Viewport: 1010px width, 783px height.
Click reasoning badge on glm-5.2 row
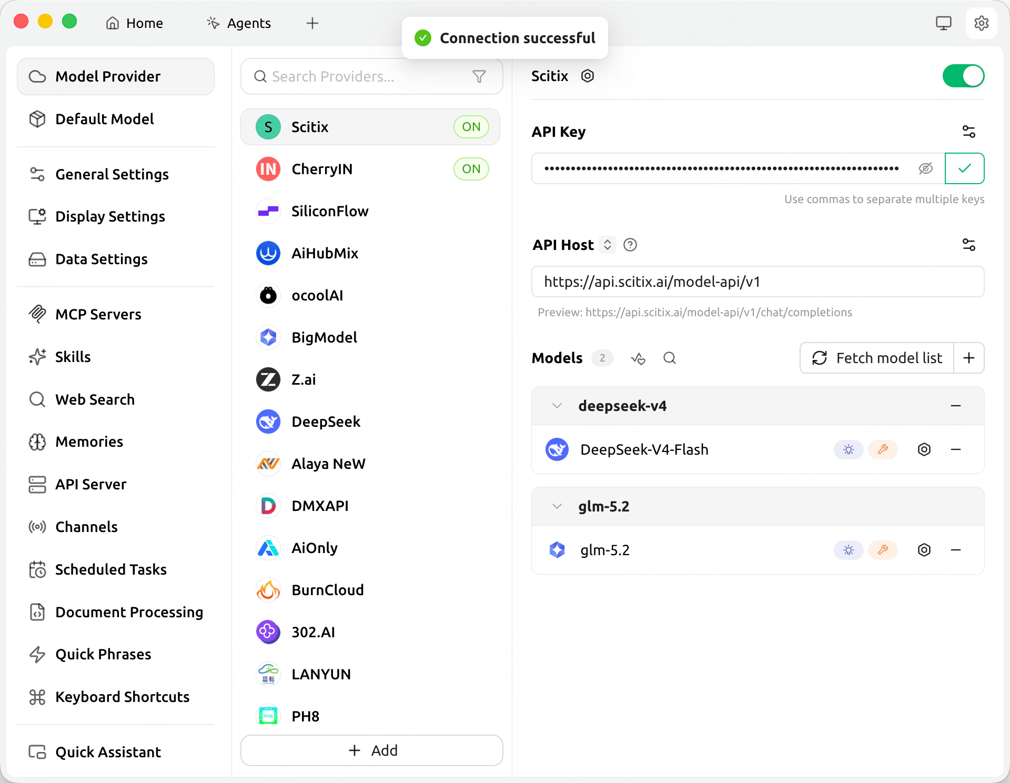848,550
